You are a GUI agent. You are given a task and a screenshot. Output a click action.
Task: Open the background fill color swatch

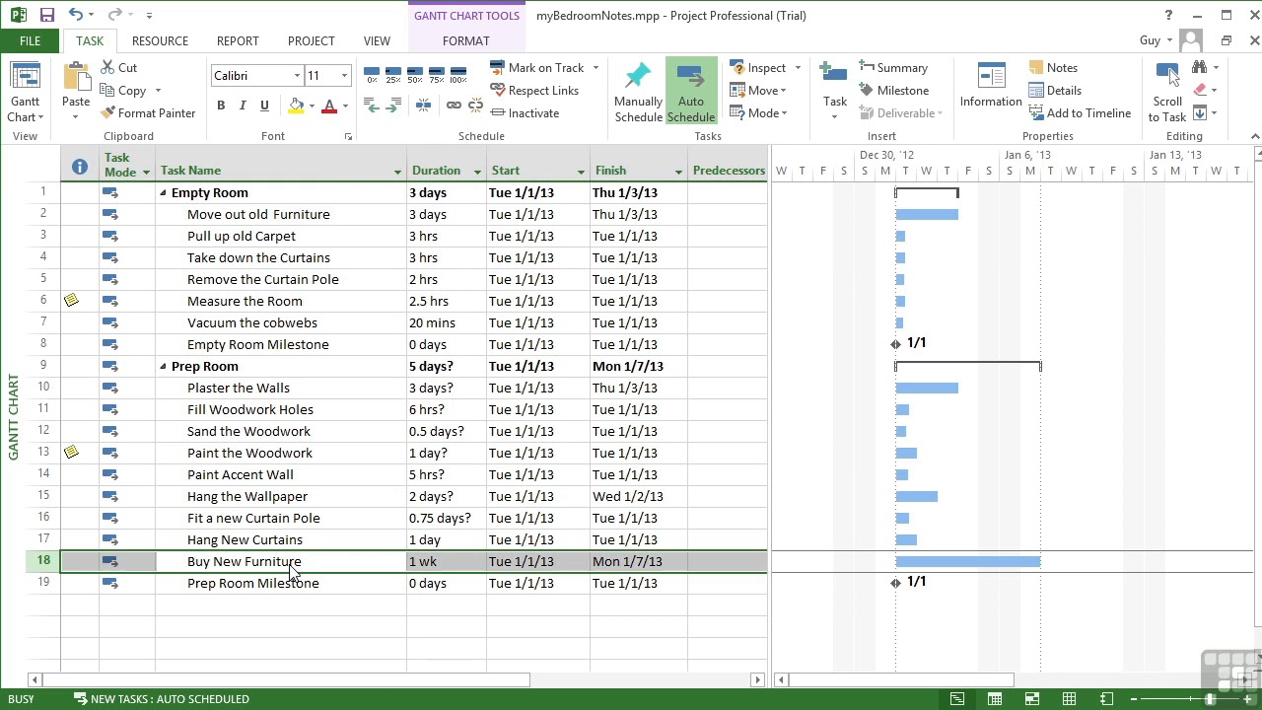296,106
